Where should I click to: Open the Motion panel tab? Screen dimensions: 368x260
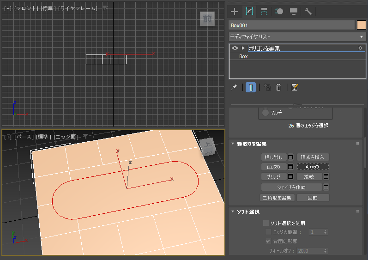point(279,12)
